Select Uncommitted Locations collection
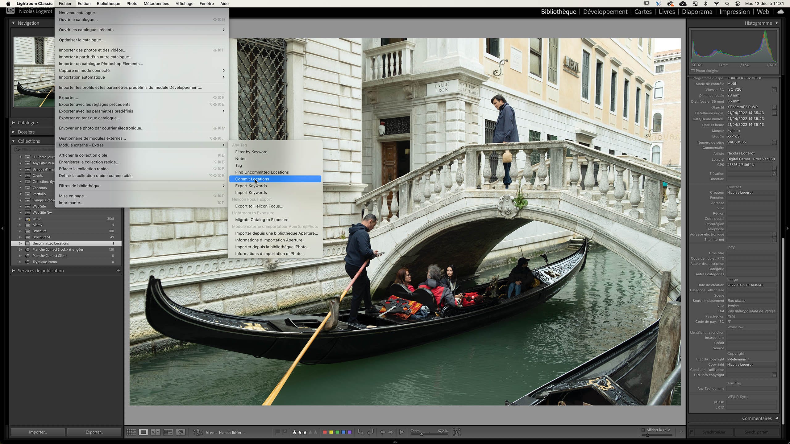The height and width of the screenshot is (444, 790). click(51, 243)
